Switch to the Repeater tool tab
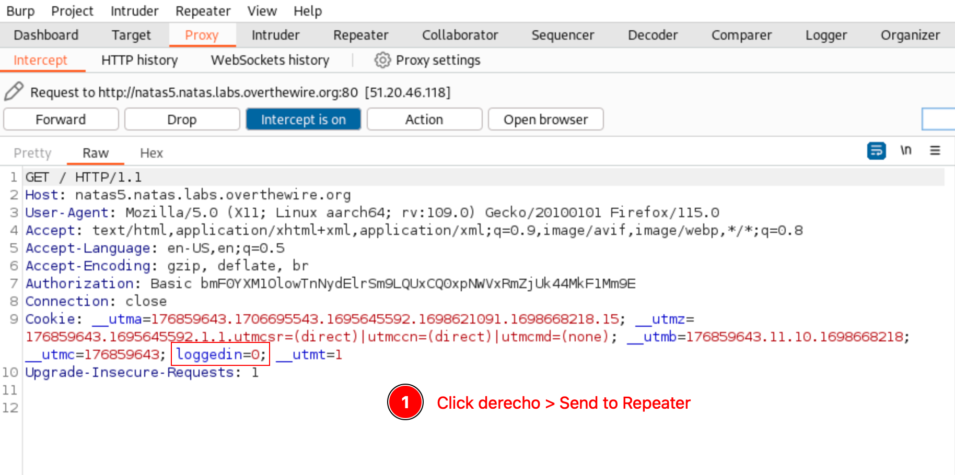Screen dimensions: 955x475 [x=360, y=35]
